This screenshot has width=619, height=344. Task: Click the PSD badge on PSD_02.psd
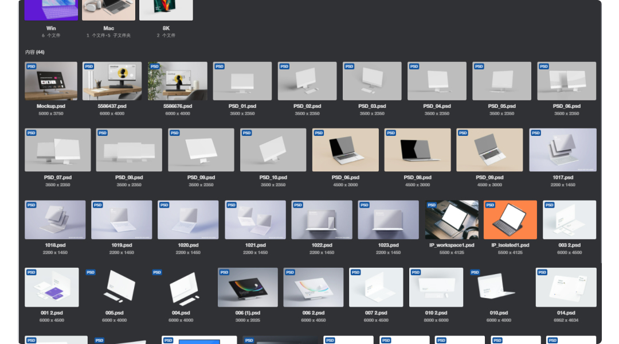click(x=284, y=67)
